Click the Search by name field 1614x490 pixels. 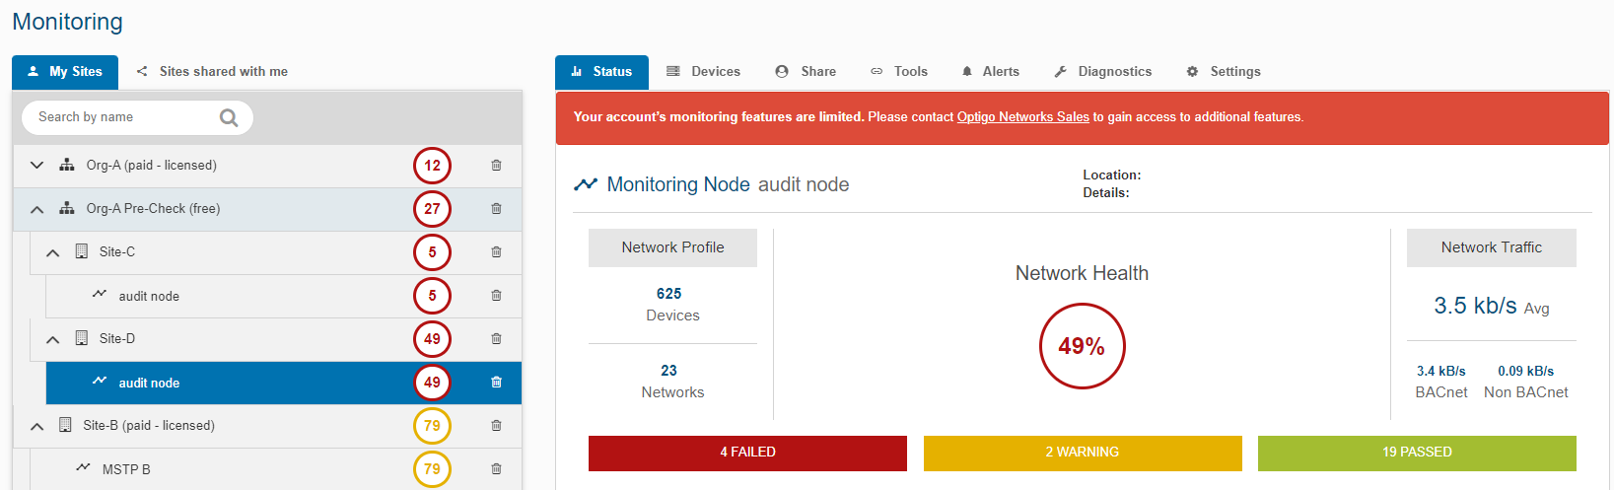click(x=123, y=117)
